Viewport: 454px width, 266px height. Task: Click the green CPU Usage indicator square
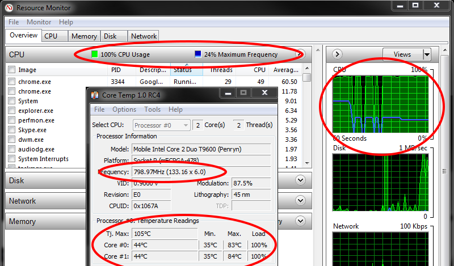pos(94,54)
